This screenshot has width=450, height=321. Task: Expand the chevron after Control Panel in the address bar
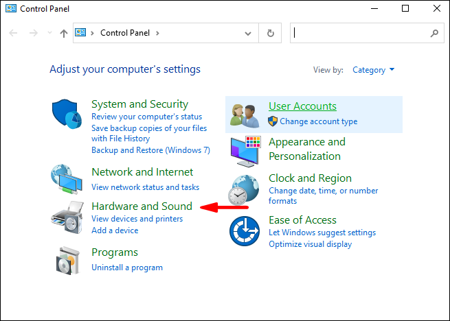coord(157,33)
